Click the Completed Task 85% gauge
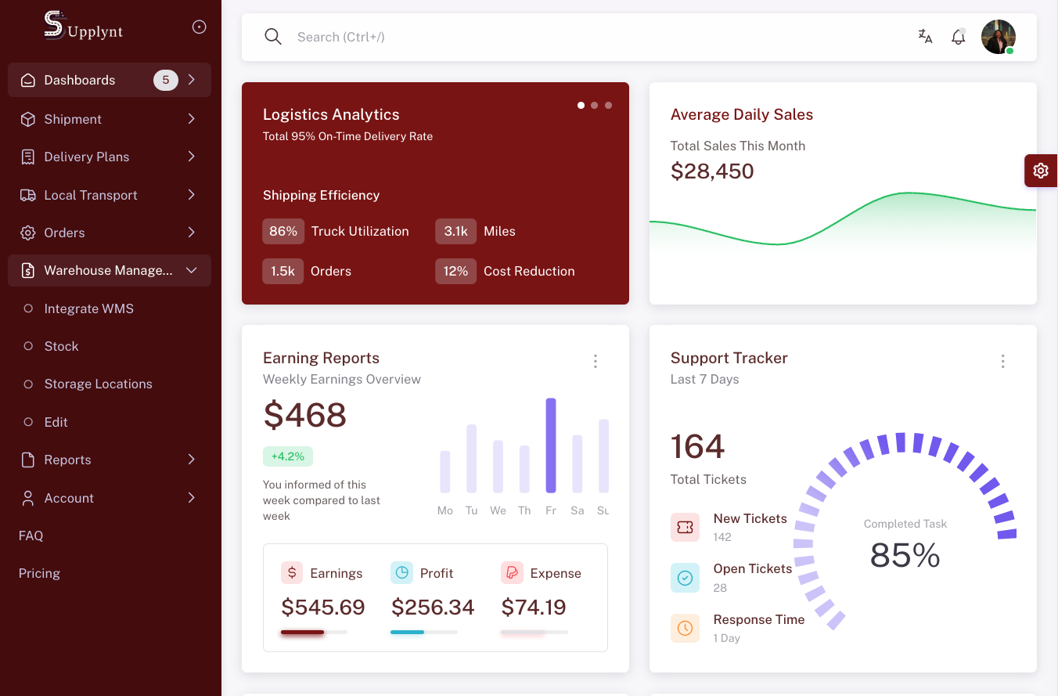This screenshot has width=1058, height=696. 905,531
